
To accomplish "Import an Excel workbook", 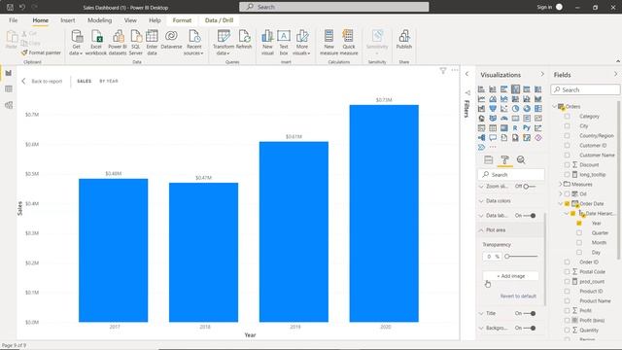I will click(96, 43).
